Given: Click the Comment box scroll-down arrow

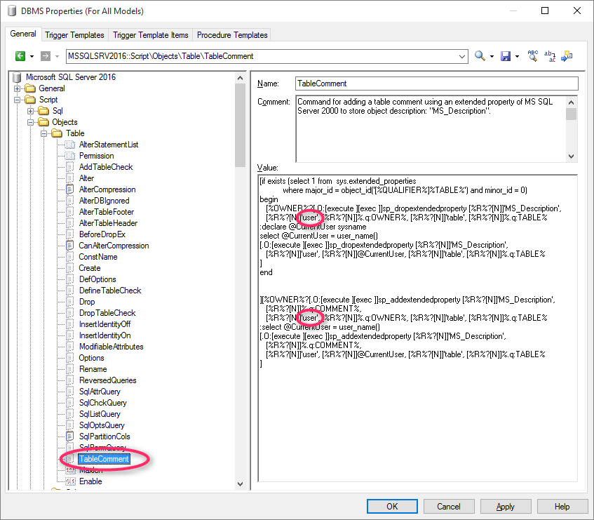Looking at the screenshot, I should coord(572,156).
